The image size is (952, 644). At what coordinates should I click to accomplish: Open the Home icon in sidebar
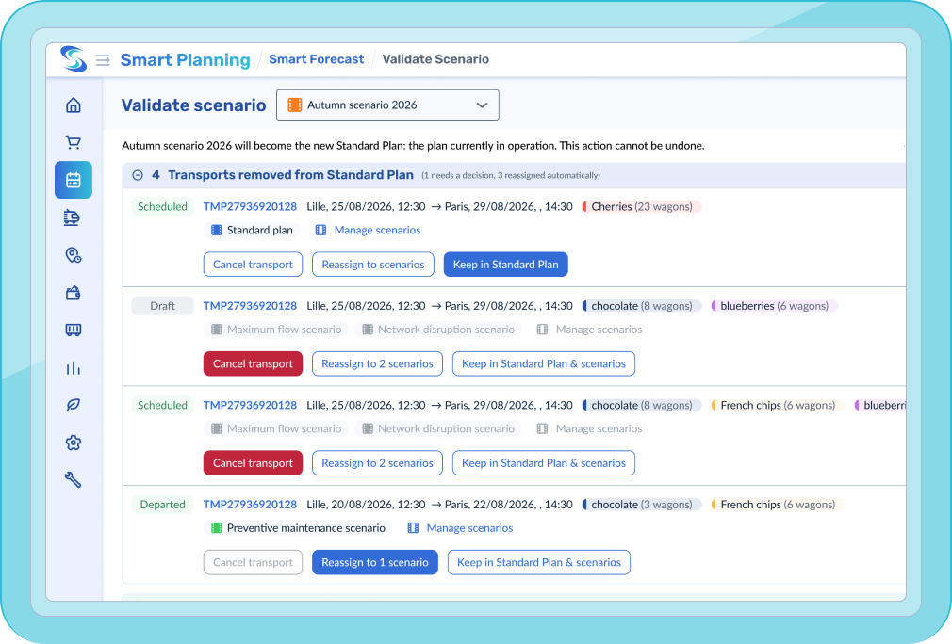pyautogui.click(x=74, y=105)
